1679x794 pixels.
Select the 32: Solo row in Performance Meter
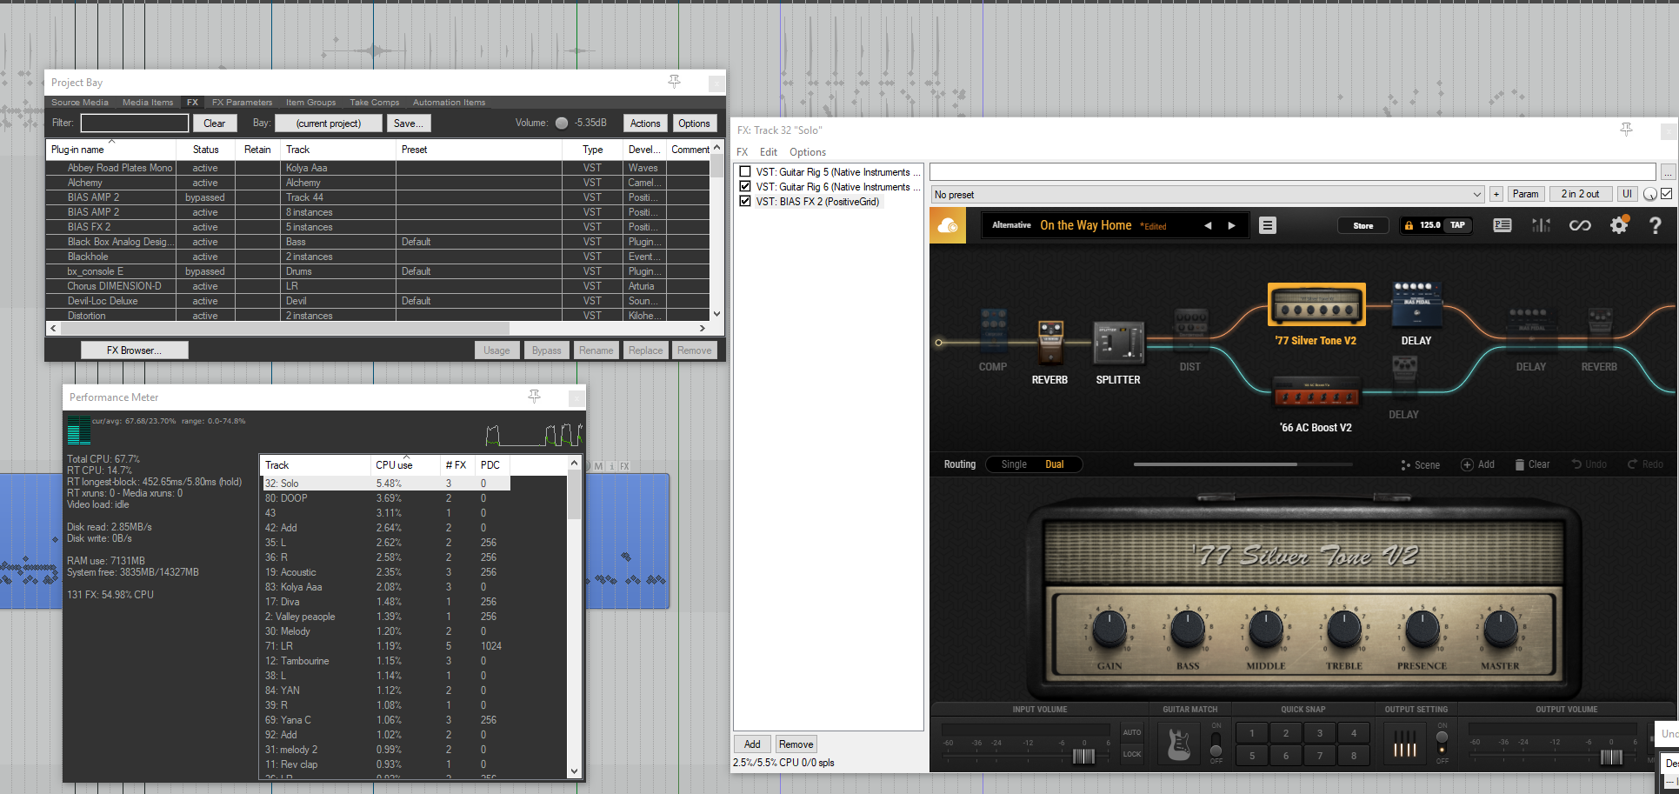[x=385, y=484]
